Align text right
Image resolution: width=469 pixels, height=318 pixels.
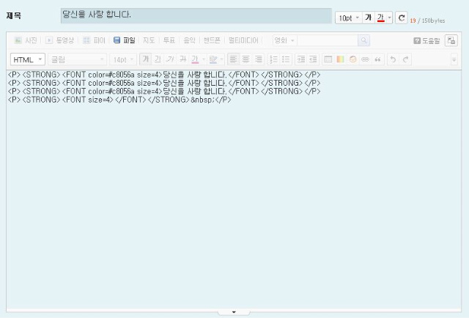tap(259, 59)
